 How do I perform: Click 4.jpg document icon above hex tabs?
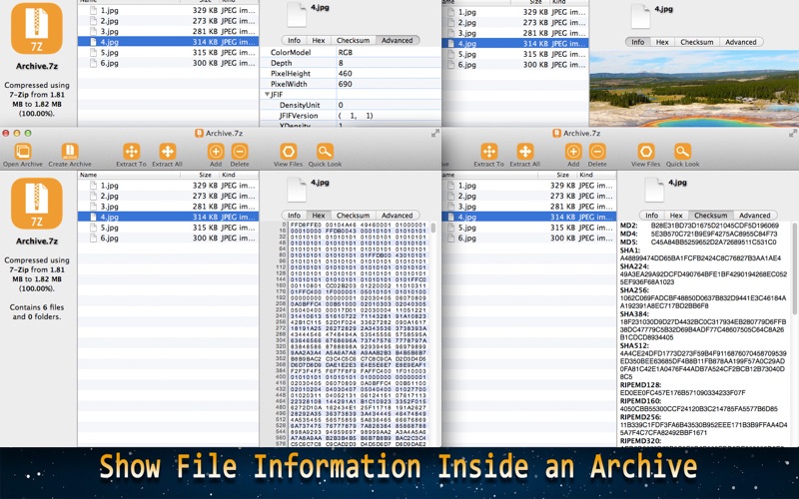pos(297,190)
